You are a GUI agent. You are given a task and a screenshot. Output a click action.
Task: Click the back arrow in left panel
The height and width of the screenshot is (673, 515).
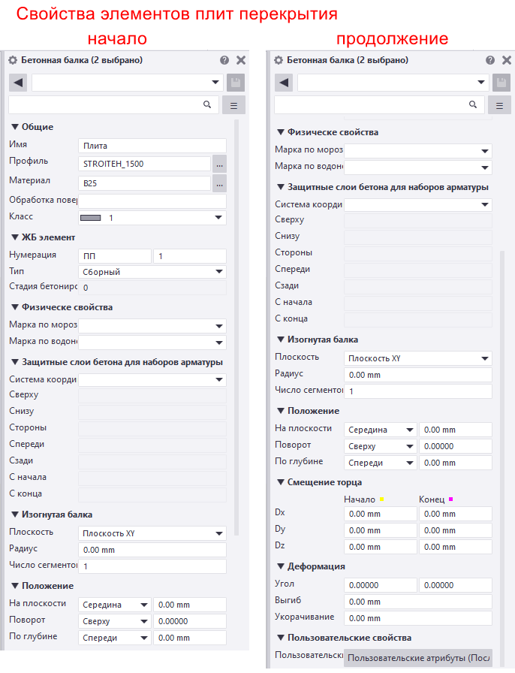point(18,83)
